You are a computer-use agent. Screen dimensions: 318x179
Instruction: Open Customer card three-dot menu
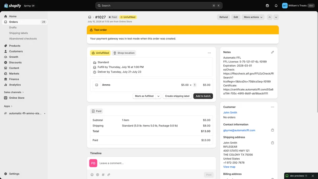[x=272, y=107]
